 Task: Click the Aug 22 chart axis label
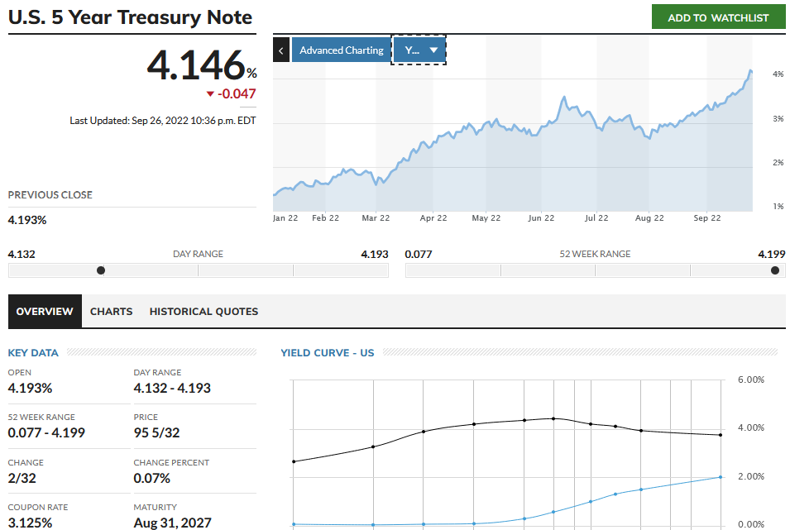pos(649,217)
